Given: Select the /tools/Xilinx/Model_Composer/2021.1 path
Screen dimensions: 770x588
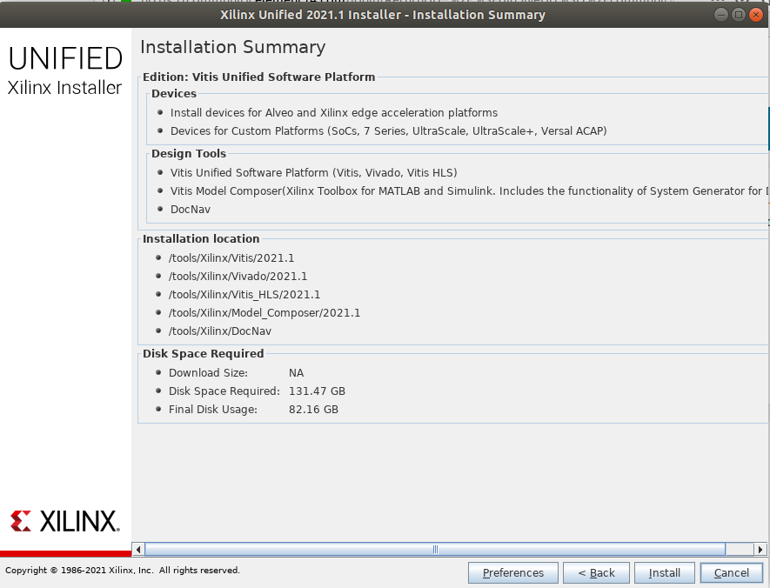Looking at the screenshot, I should 264,312.
